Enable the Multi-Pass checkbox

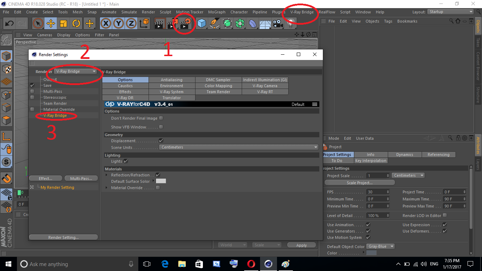click(32, 91)
